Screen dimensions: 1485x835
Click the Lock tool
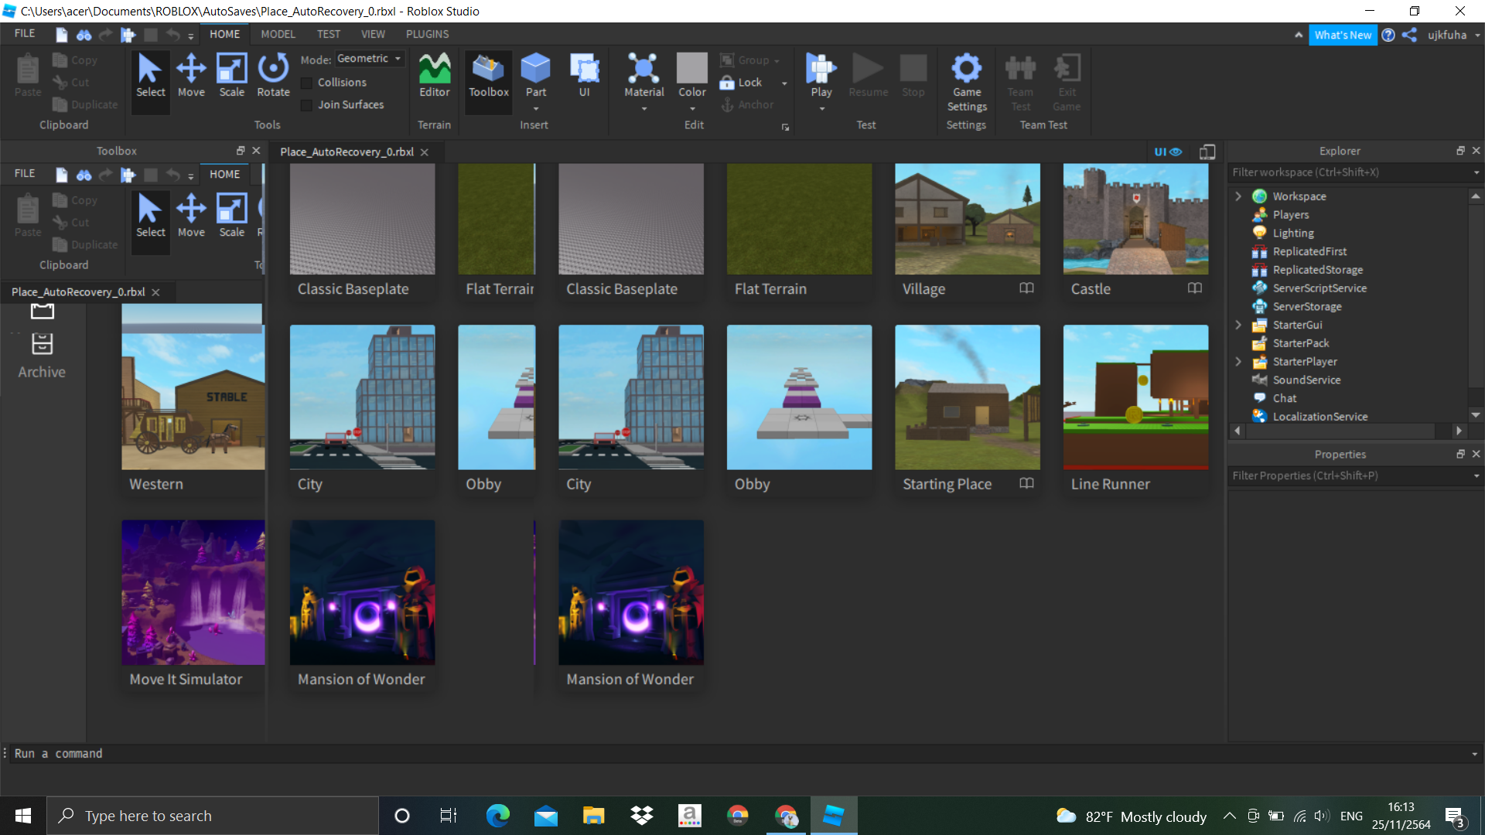tap(741, 83)
